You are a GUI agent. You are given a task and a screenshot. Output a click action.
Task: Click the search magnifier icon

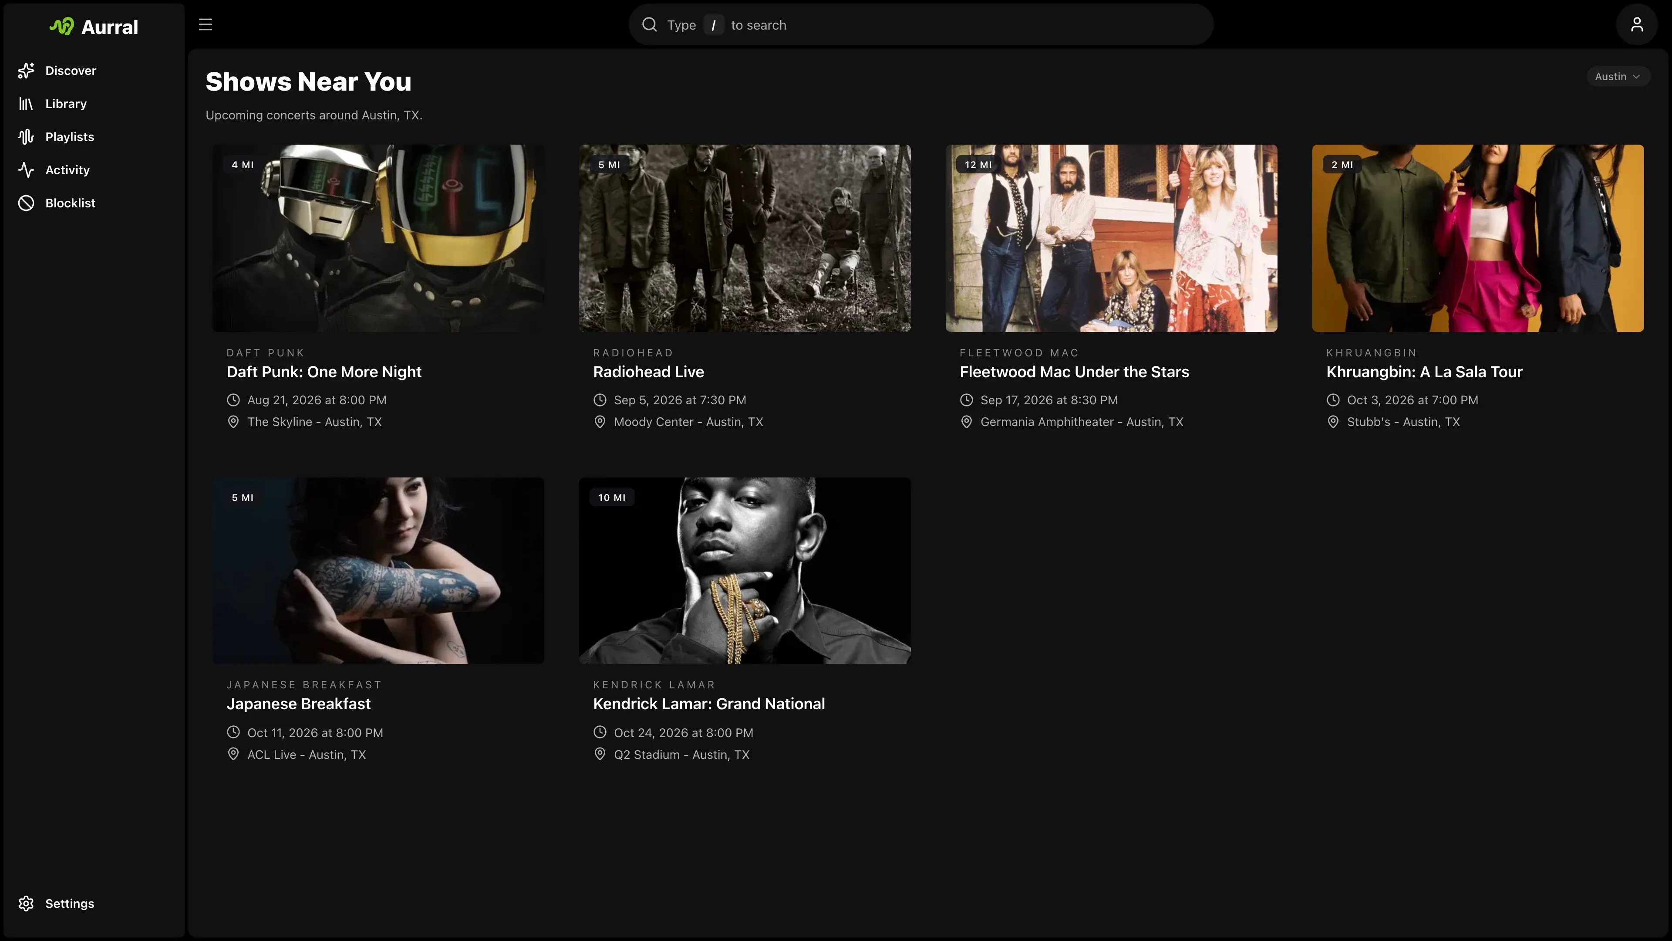pyautogui.click(x=649, y=25)
